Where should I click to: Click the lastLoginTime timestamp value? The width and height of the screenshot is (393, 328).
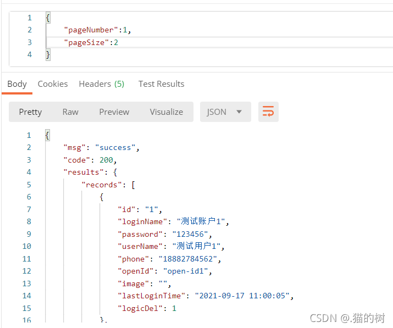click(242, 296)
